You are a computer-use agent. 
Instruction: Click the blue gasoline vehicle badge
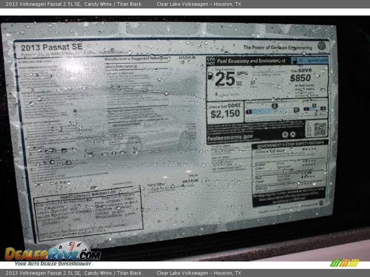(x=309, y=60)
